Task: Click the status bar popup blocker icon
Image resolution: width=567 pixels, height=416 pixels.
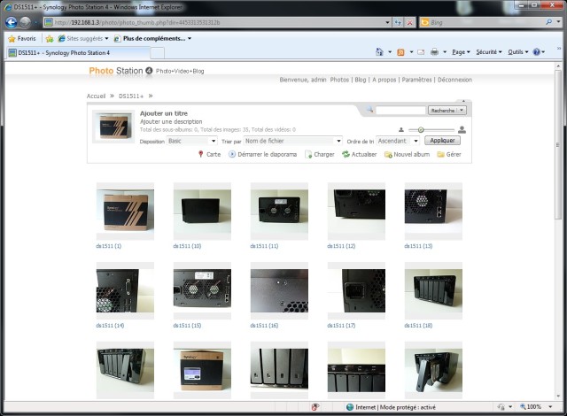Action: (315, 407)
